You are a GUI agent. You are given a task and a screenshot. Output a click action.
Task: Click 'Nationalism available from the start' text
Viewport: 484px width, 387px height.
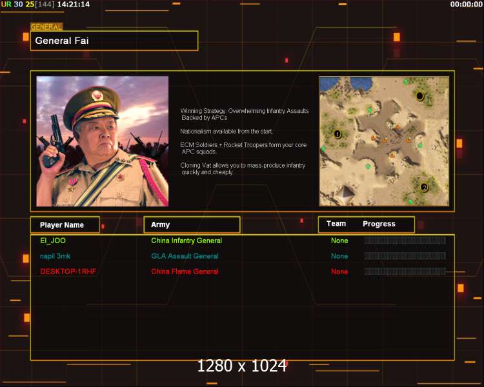click(x=227, y=131)
